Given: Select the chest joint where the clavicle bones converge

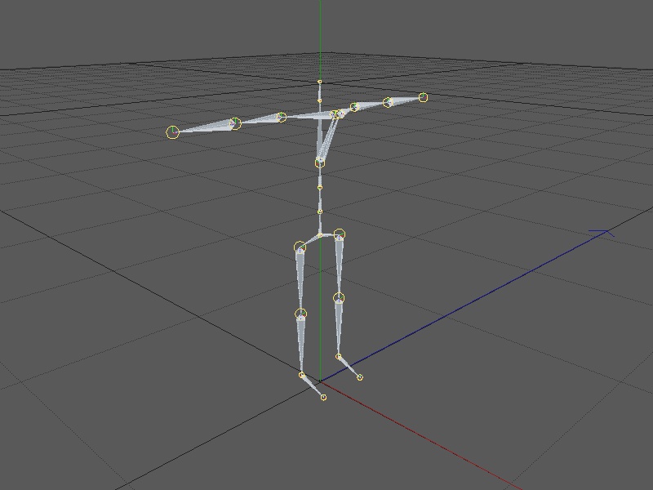Looking at the screenshot, I should pyautogui.click(x=319, y=162).
